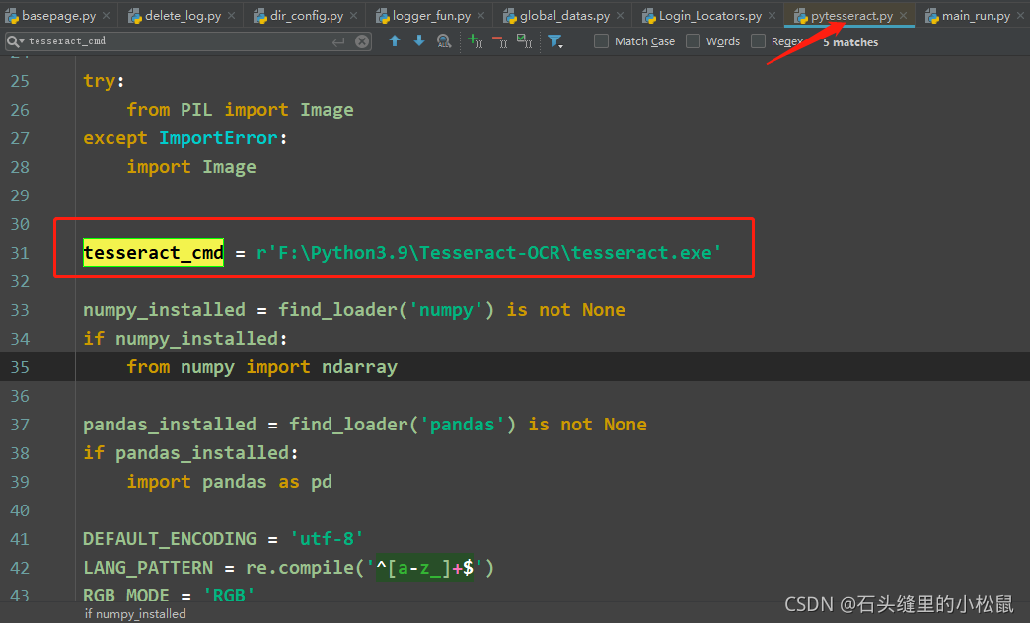Screen dimensions: 1030x623
Task: Click 'from PIL import Image' on line 26
Action: pyautogui.click(x=240, y=109)
